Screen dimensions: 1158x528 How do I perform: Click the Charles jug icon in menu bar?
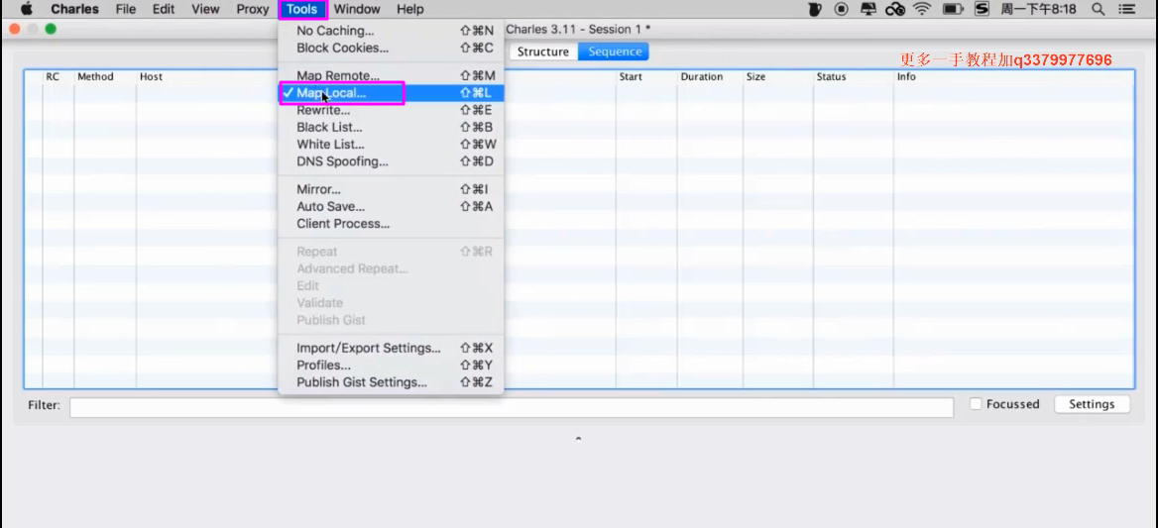point(815,9)
